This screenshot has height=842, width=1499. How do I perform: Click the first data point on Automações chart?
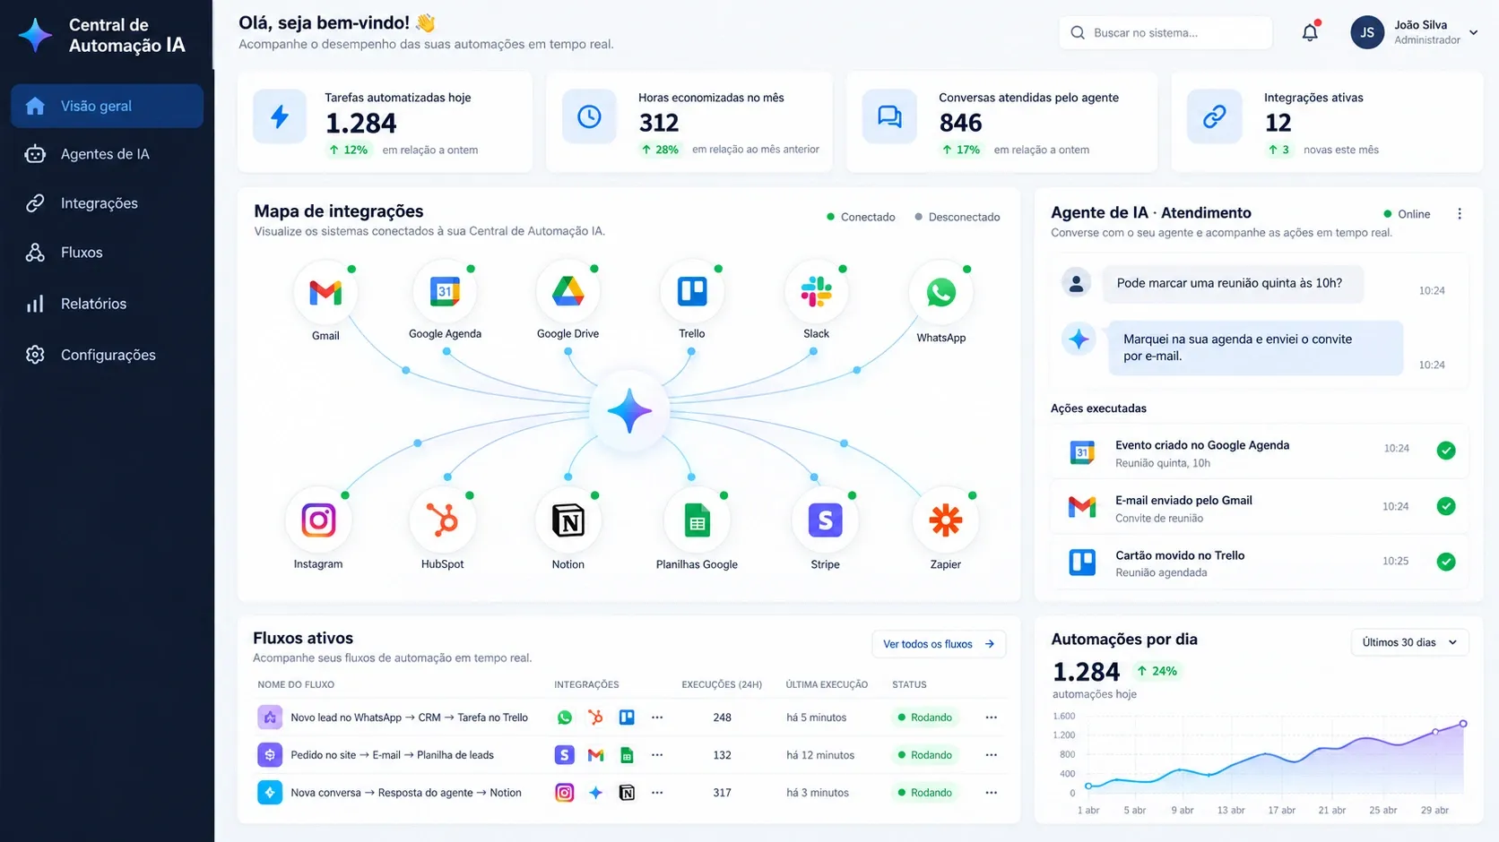tap(1088, 786)
